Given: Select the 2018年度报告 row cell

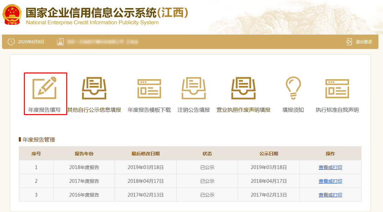Looking at the screenshot, I should pyautogui.click(x=84, y=167).
